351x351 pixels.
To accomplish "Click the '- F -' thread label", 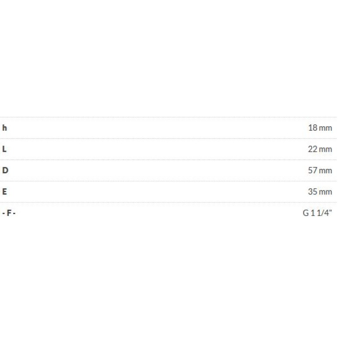I will (8, 213).
